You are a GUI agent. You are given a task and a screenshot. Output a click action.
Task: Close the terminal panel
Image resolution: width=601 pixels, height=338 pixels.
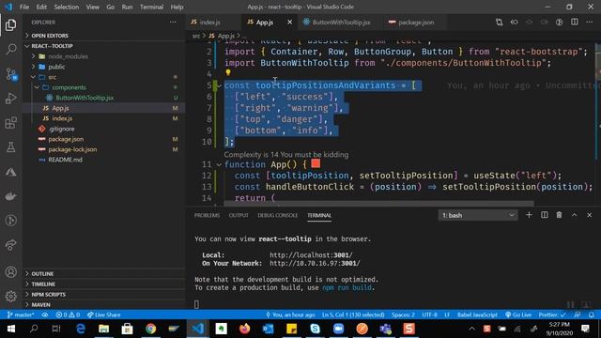click(x=589, y=215)
